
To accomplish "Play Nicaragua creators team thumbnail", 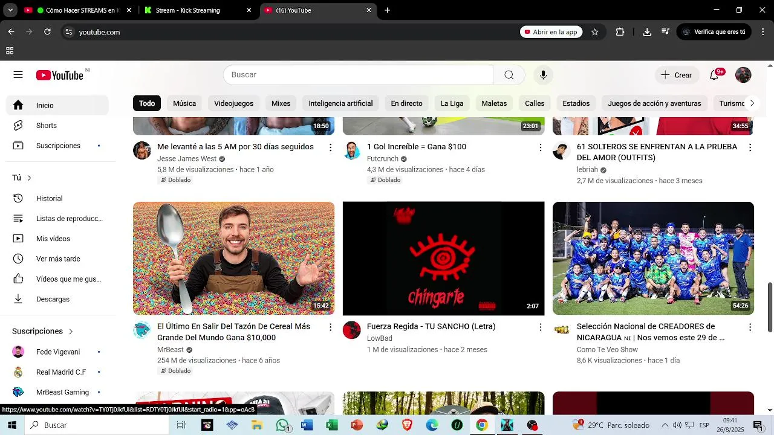I will (653, 259).
